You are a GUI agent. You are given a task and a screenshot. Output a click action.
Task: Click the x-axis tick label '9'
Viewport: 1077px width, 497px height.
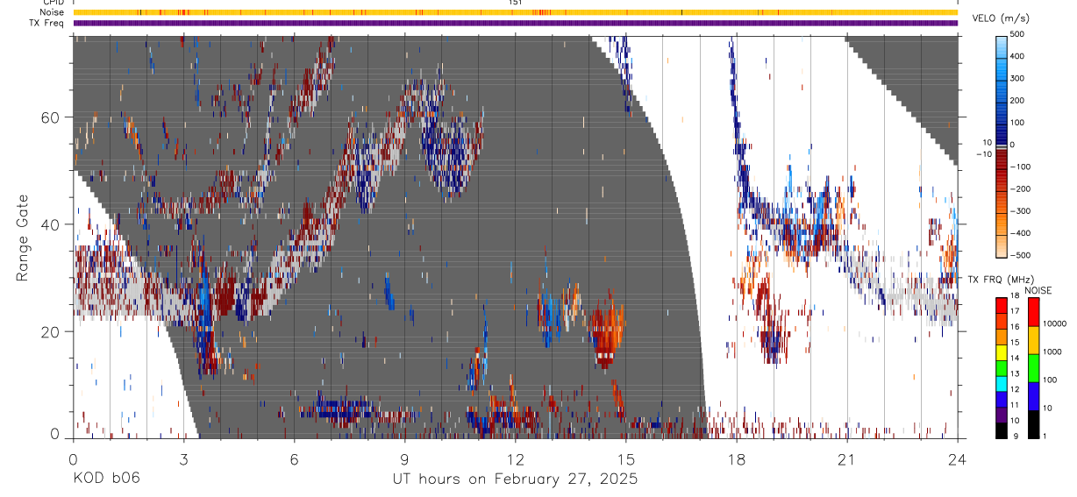pos(404,459)
